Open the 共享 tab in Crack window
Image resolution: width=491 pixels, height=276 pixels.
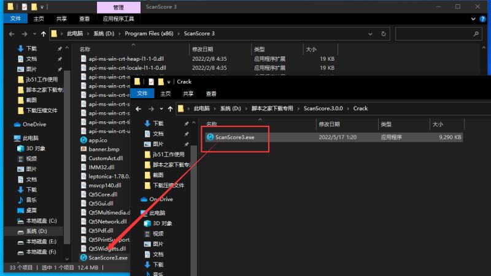pos(188,94)
